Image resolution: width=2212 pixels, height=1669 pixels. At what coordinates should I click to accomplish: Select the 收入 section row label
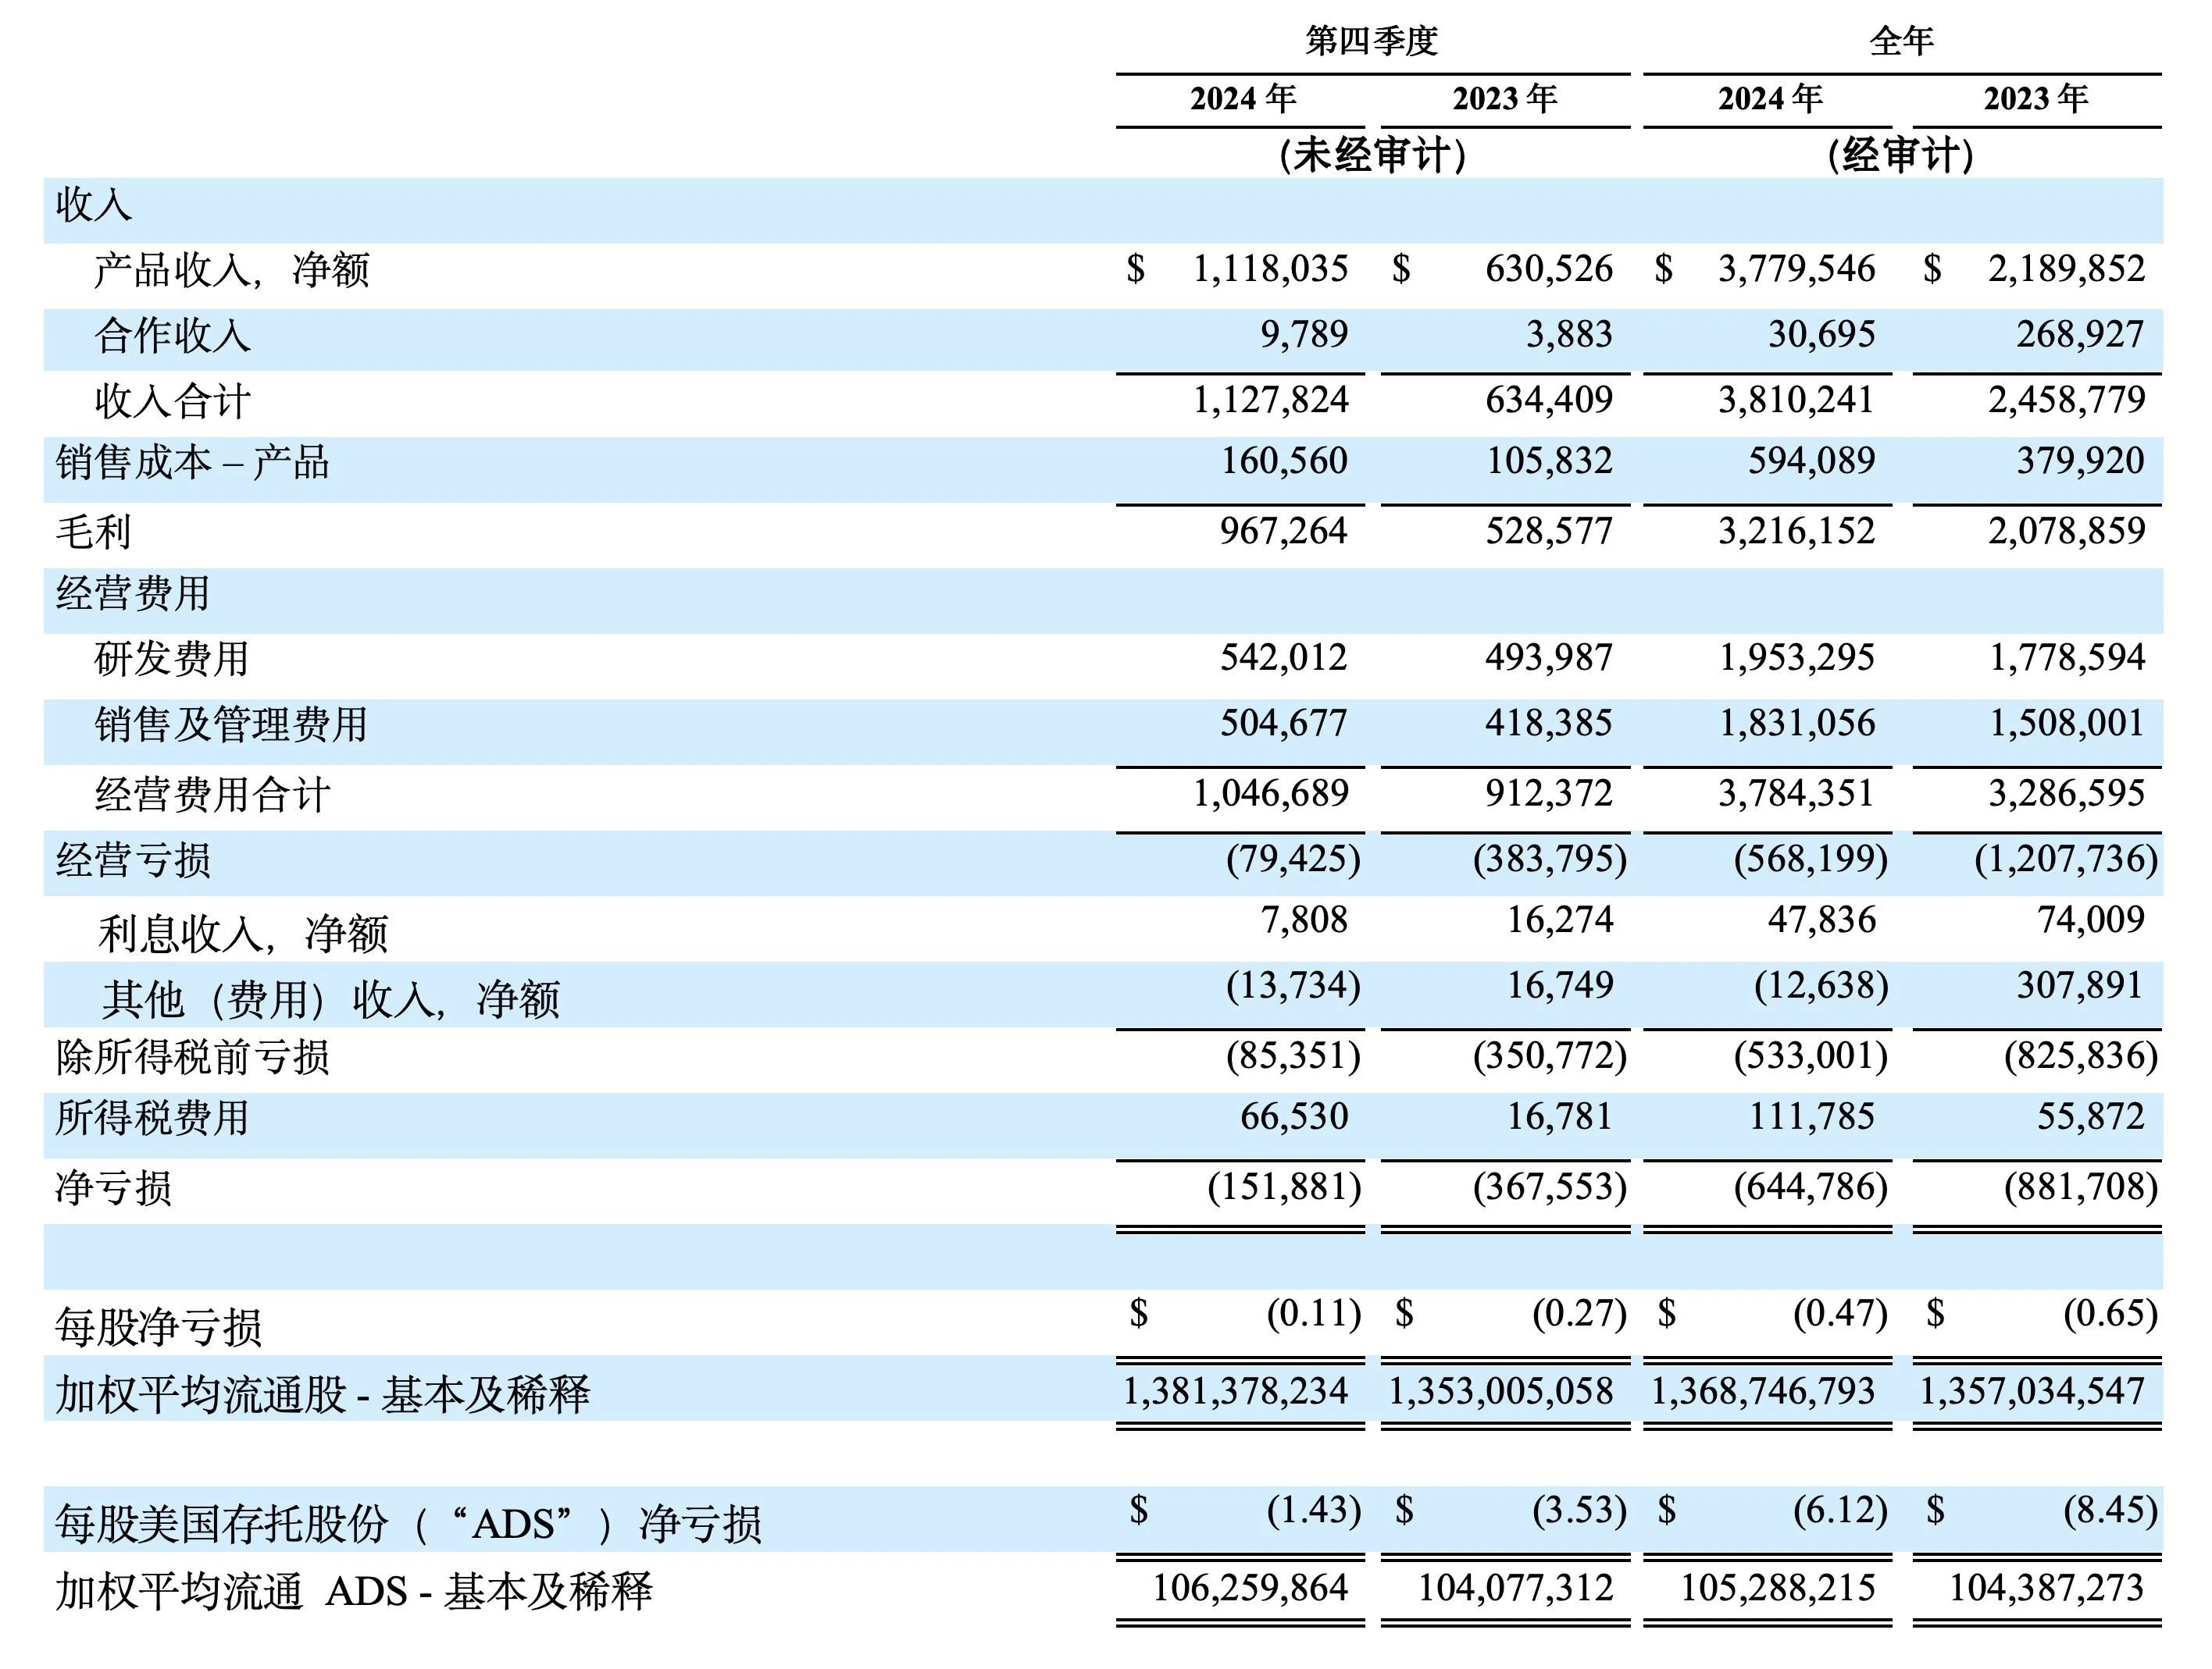coord(94,205)
